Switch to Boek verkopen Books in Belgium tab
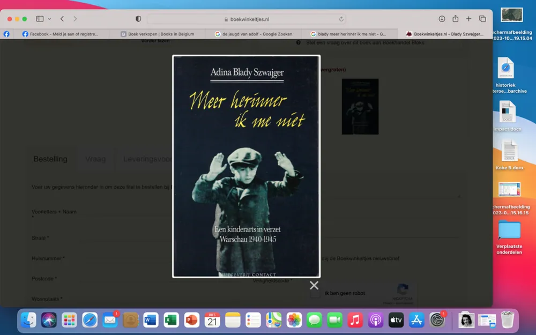 click(157, 34)
